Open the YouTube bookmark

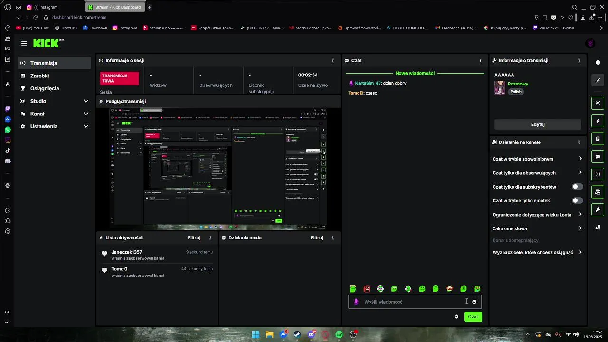pyautogui.click(x=33, y=28)
